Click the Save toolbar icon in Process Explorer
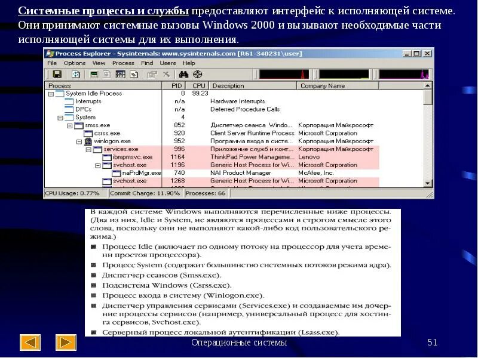 [x=57, y=74]
